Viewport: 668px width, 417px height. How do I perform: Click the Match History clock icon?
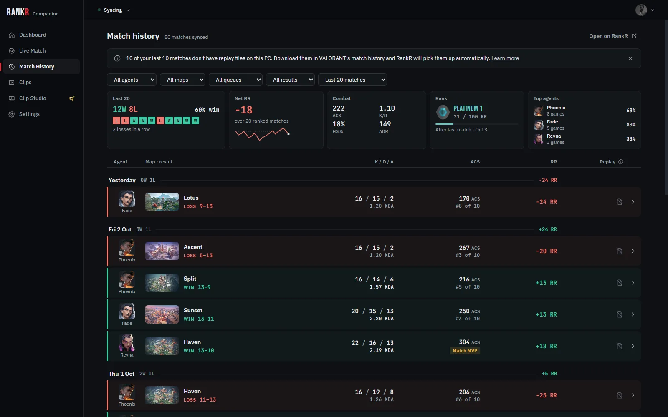click(12, 67)
